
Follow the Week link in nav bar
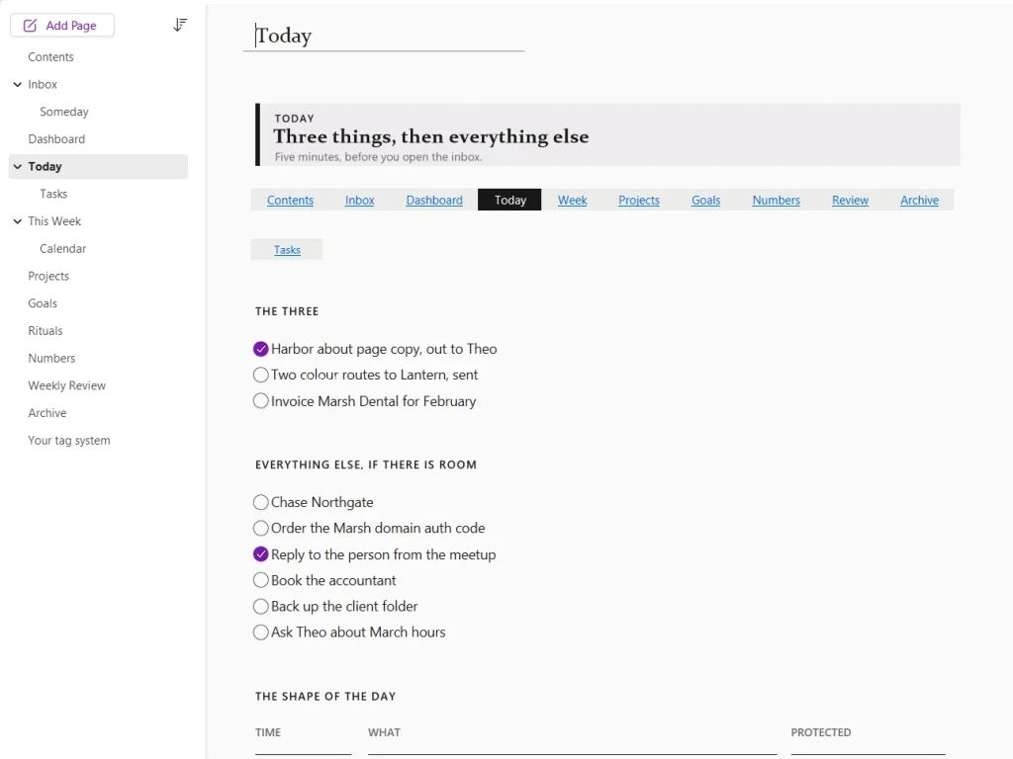[x=573, y=200]
